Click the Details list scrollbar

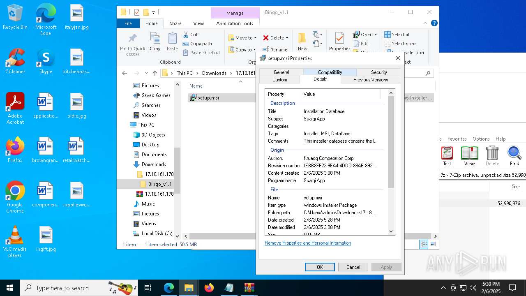[x=391, y=142]
